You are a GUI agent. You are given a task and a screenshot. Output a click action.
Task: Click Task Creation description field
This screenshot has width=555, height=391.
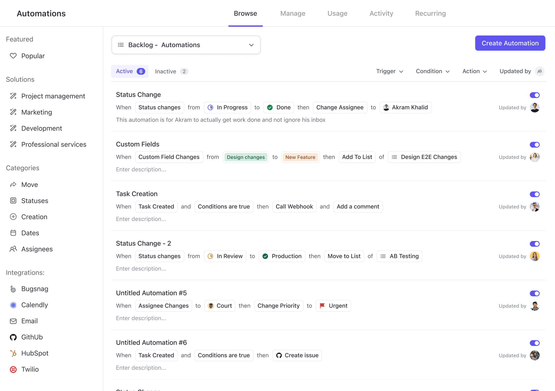click(141, 219)
